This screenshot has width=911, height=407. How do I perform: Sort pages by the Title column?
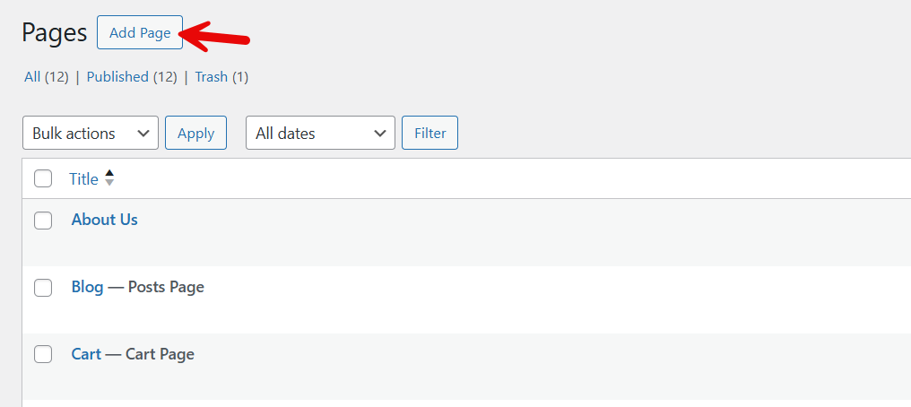tap(83, 179)
